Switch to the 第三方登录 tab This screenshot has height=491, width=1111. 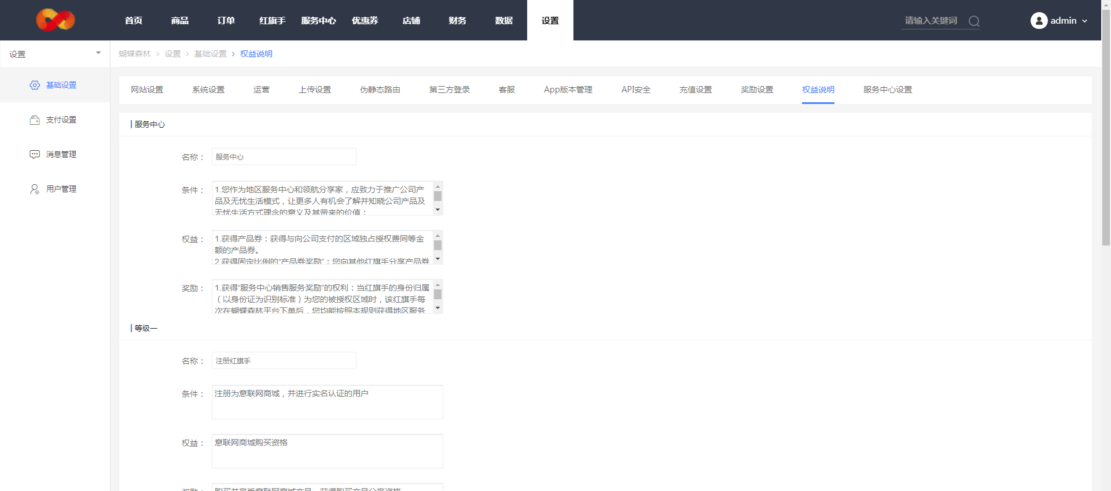450,90
